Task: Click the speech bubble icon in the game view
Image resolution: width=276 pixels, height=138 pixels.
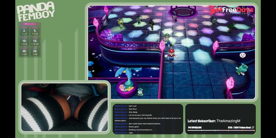Action: (243, 55)
